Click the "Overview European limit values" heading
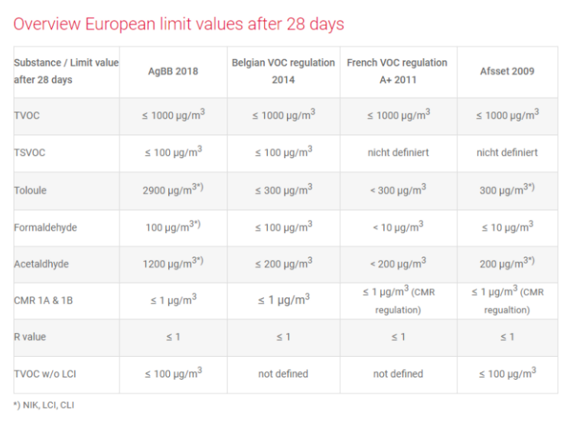Image resolution: width=580 pixels, height=424 pixels. [179, 24]
